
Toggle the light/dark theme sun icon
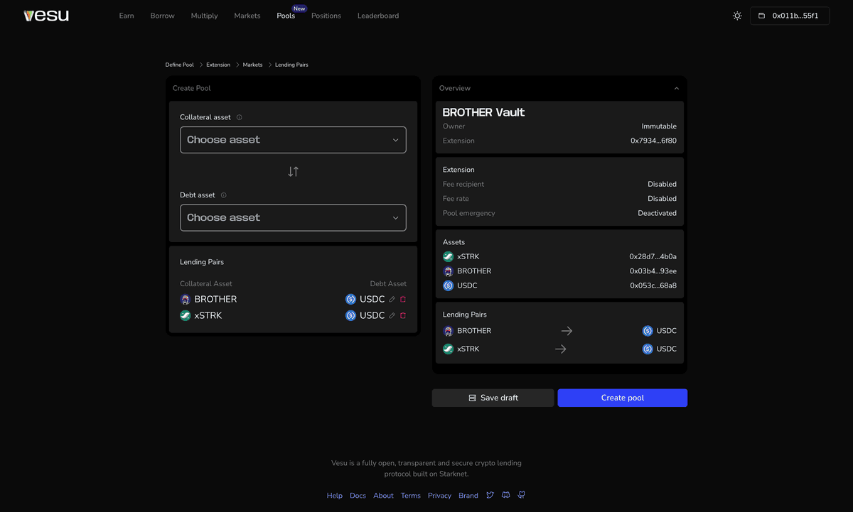tap(737, 16)
